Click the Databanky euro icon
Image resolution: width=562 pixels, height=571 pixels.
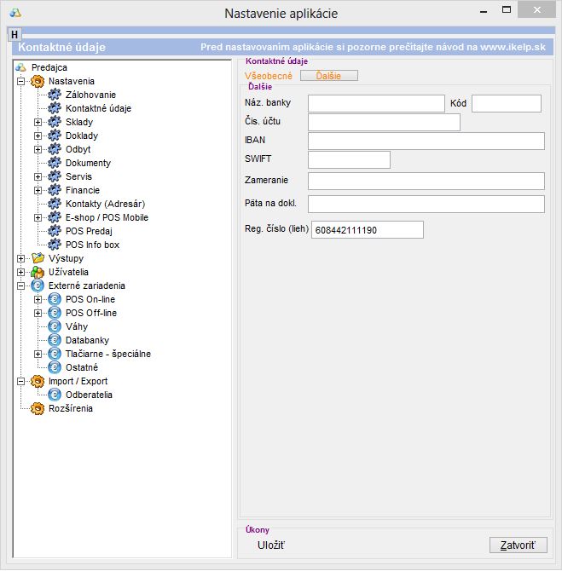pos(55,340)
